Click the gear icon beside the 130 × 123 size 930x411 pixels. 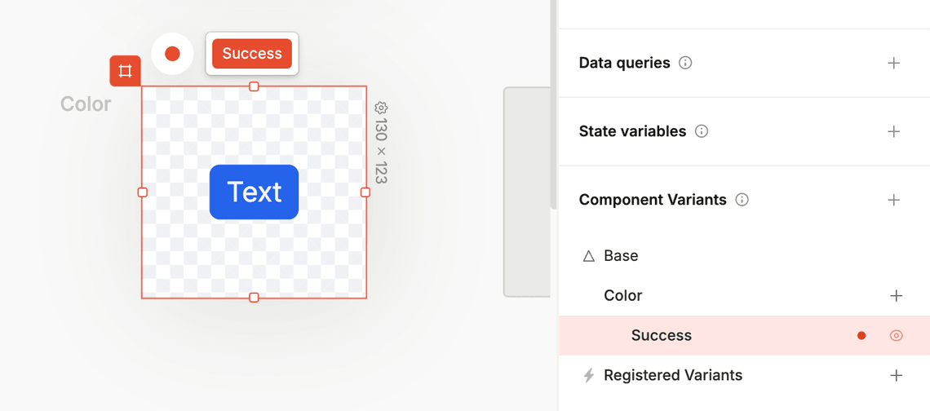(x=381, y=108)
